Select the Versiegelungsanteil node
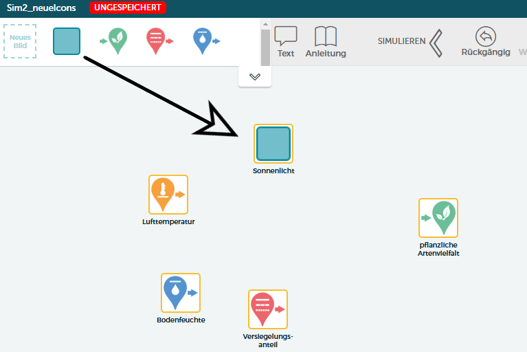This screenshot has width=527, height=352. (267, 309)
